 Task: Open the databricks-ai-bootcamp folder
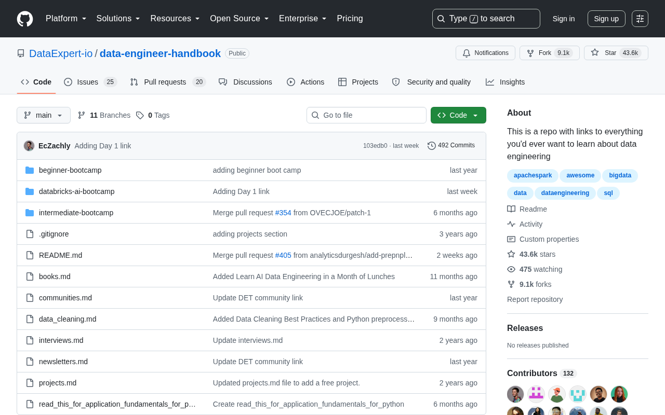77,191
